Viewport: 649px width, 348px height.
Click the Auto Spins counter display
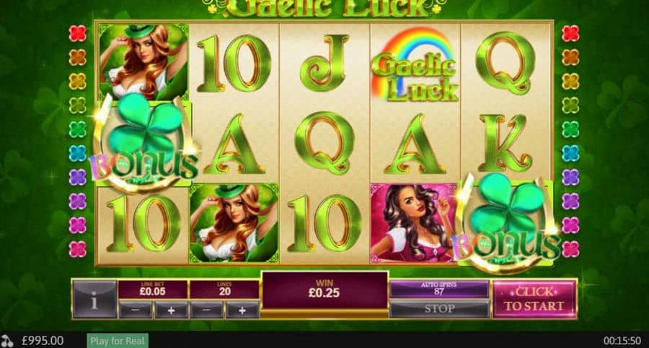(439, 289)
